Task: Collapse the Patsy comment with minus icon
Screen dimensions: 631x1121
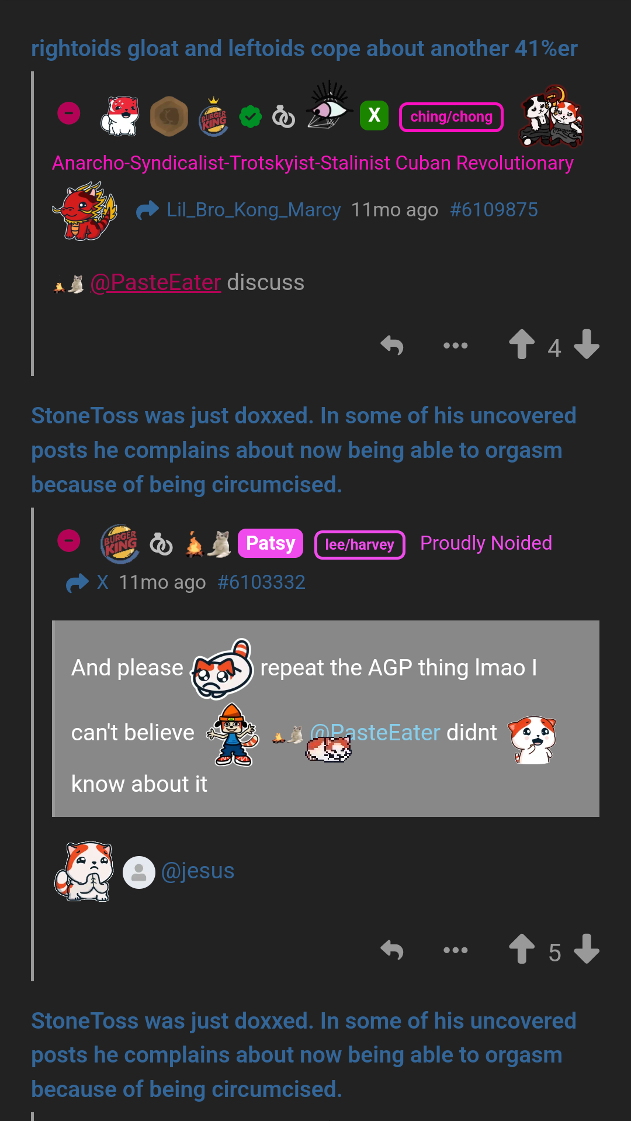Action: pos(69,540)
